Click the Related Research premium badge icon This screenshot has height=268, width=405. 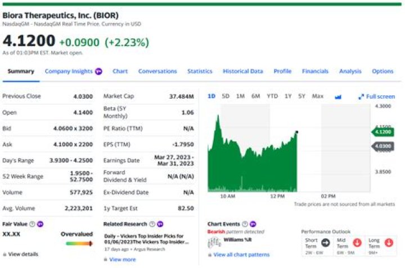pos(160,224)
